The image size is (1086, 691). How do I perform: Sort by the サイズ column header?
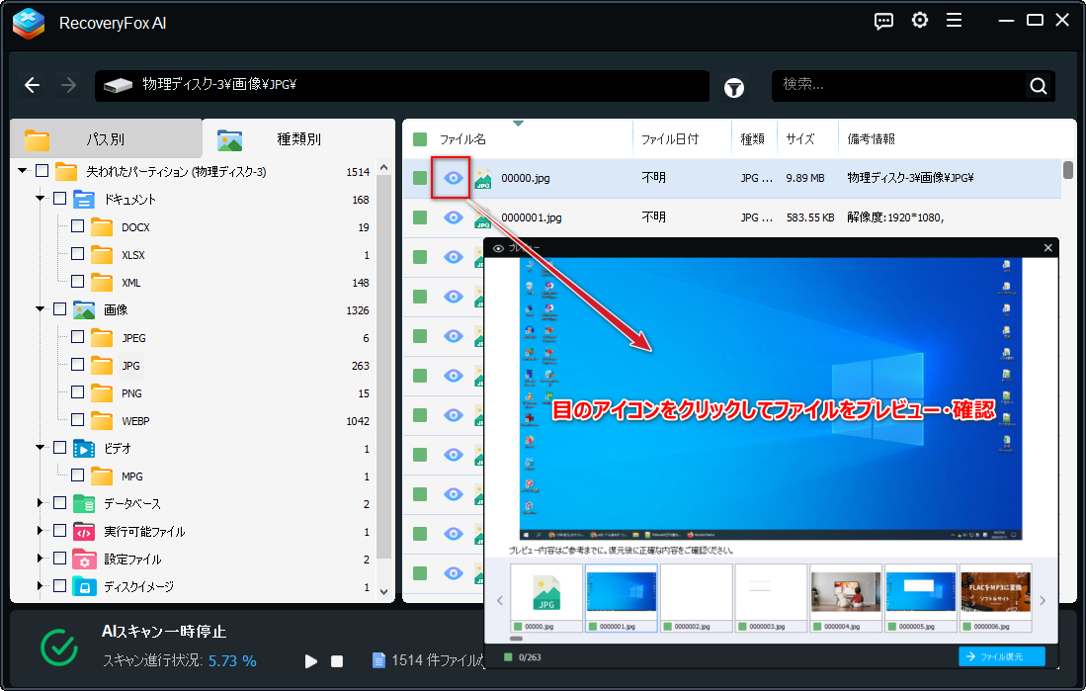[800, 139]
